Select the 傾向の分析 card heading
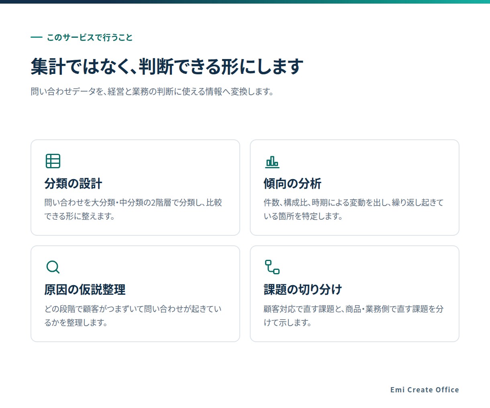 [x=292, y=184]
